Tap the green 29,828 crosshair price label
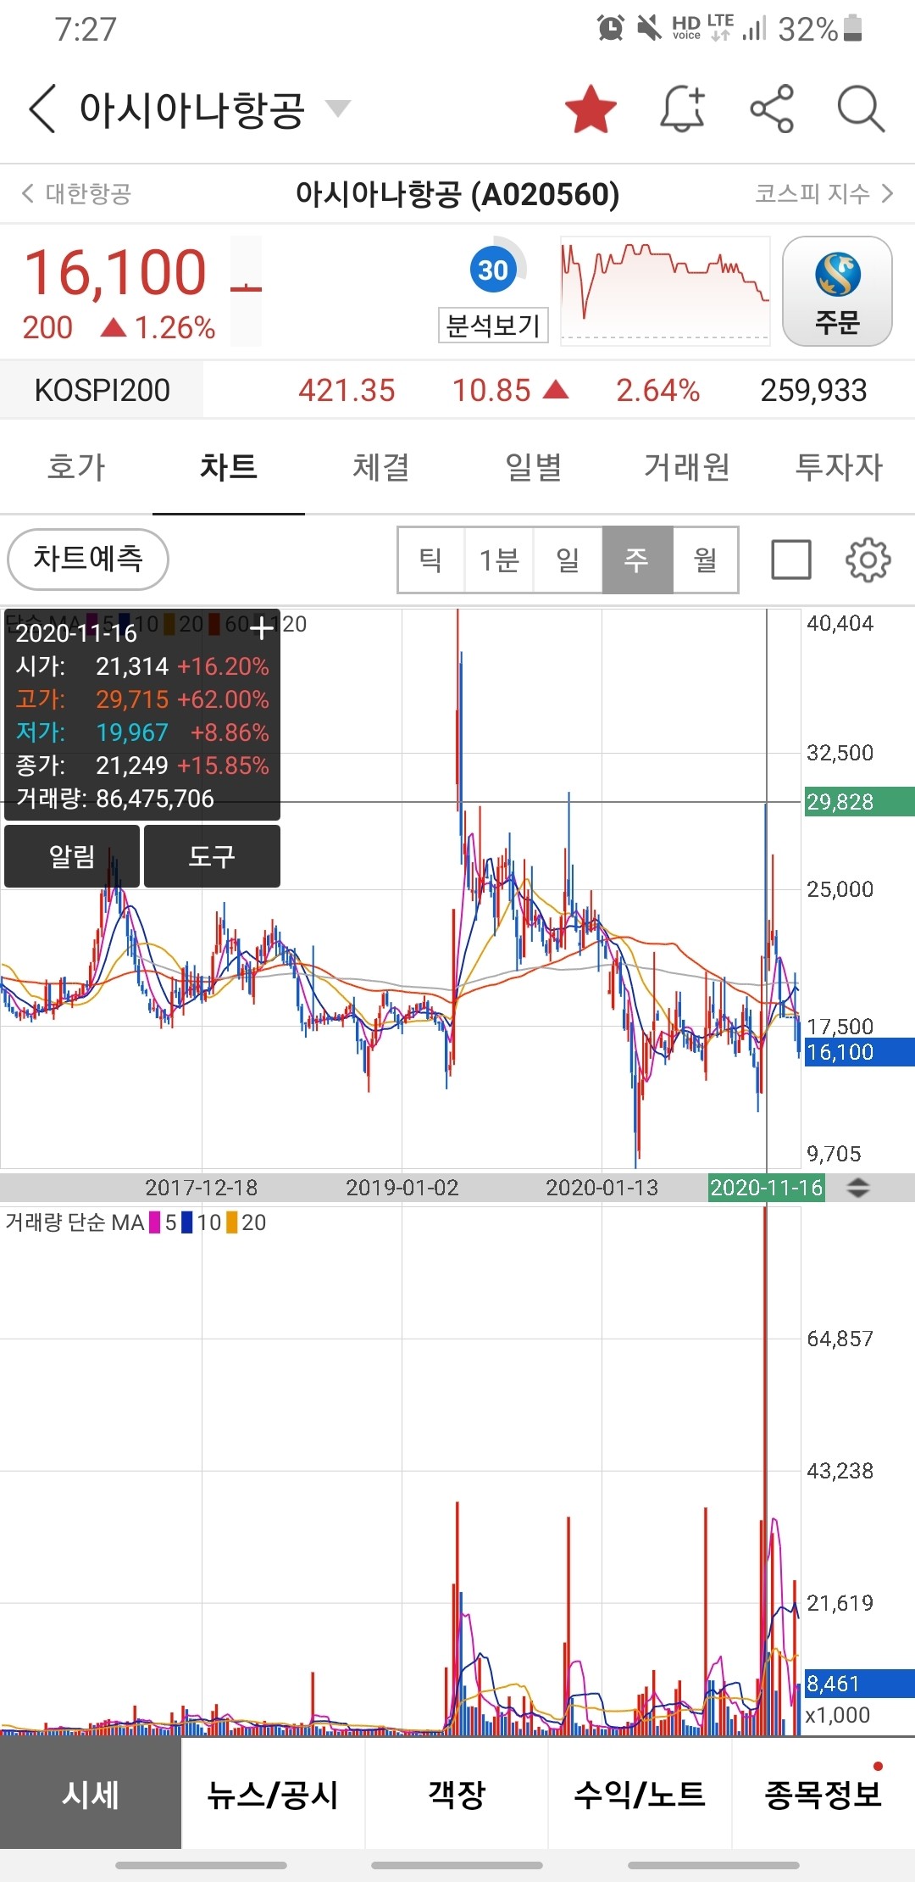Screen dimensions: 915x1882 (x=859, y=801)
